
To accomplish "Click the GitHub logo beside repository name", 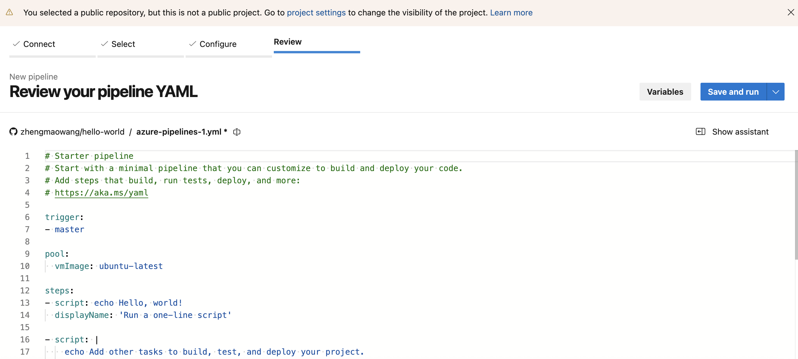I will [13, 132].
